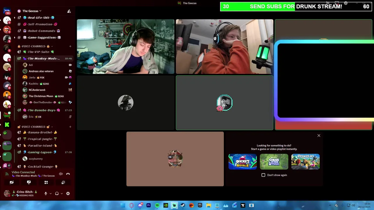Open Spotify from taskbar
The width and height of the screenshot is (374, 210).
(x=157, y=205)
